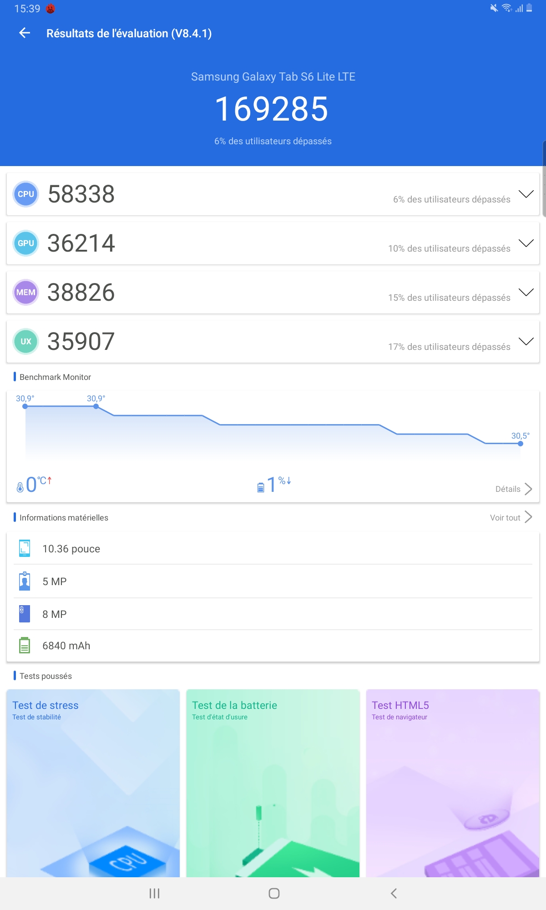Tap the MEM score 38826 value
Image resolution: width=546 pixels, height=910 pixels.
81,293
